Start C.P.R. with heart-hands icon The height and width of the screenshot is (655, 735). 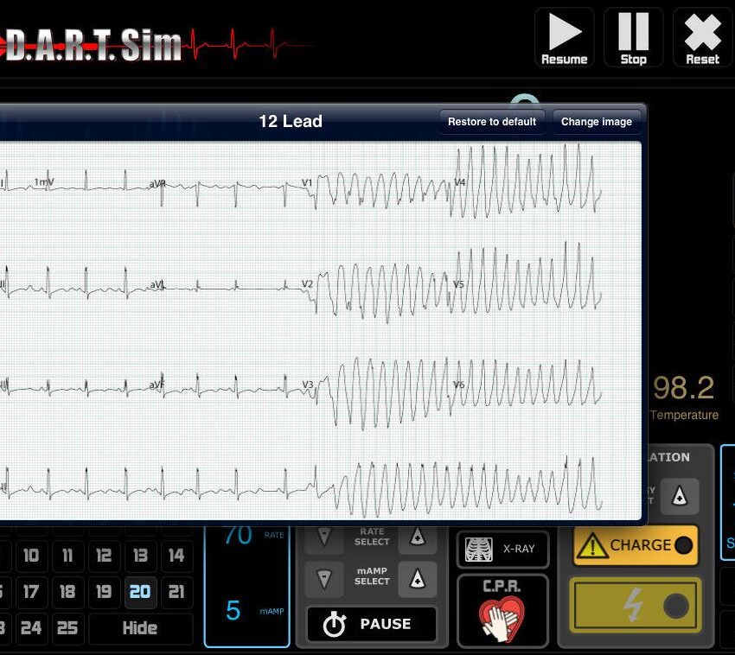coord(502,611)
